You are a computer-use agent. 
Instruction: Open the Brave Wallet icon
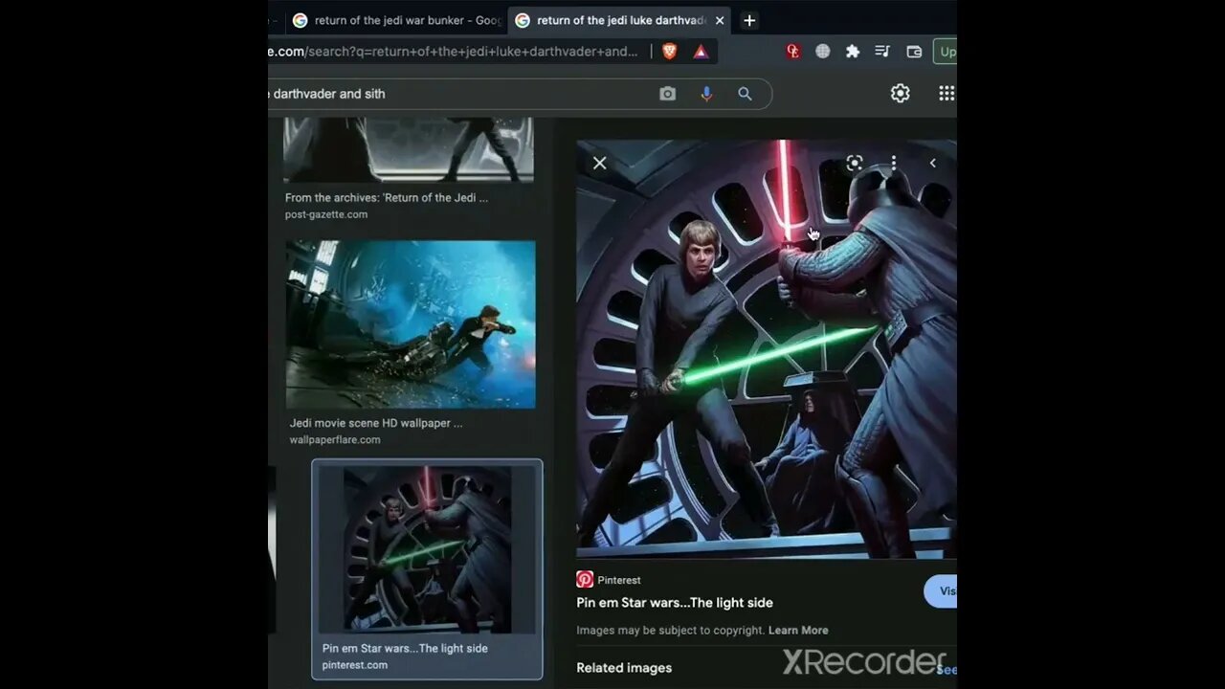[x=914, y=52]
